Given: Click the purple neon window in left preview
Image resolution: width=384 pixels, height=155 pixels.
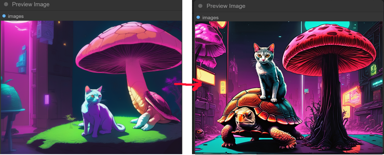Looking at the screenshot, I should pos(47,99).
